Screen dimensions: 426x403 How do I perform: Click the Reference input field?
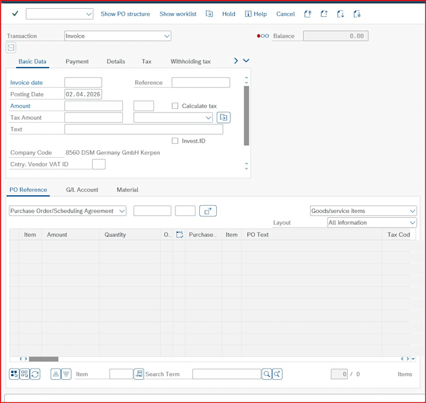(200, 83)
